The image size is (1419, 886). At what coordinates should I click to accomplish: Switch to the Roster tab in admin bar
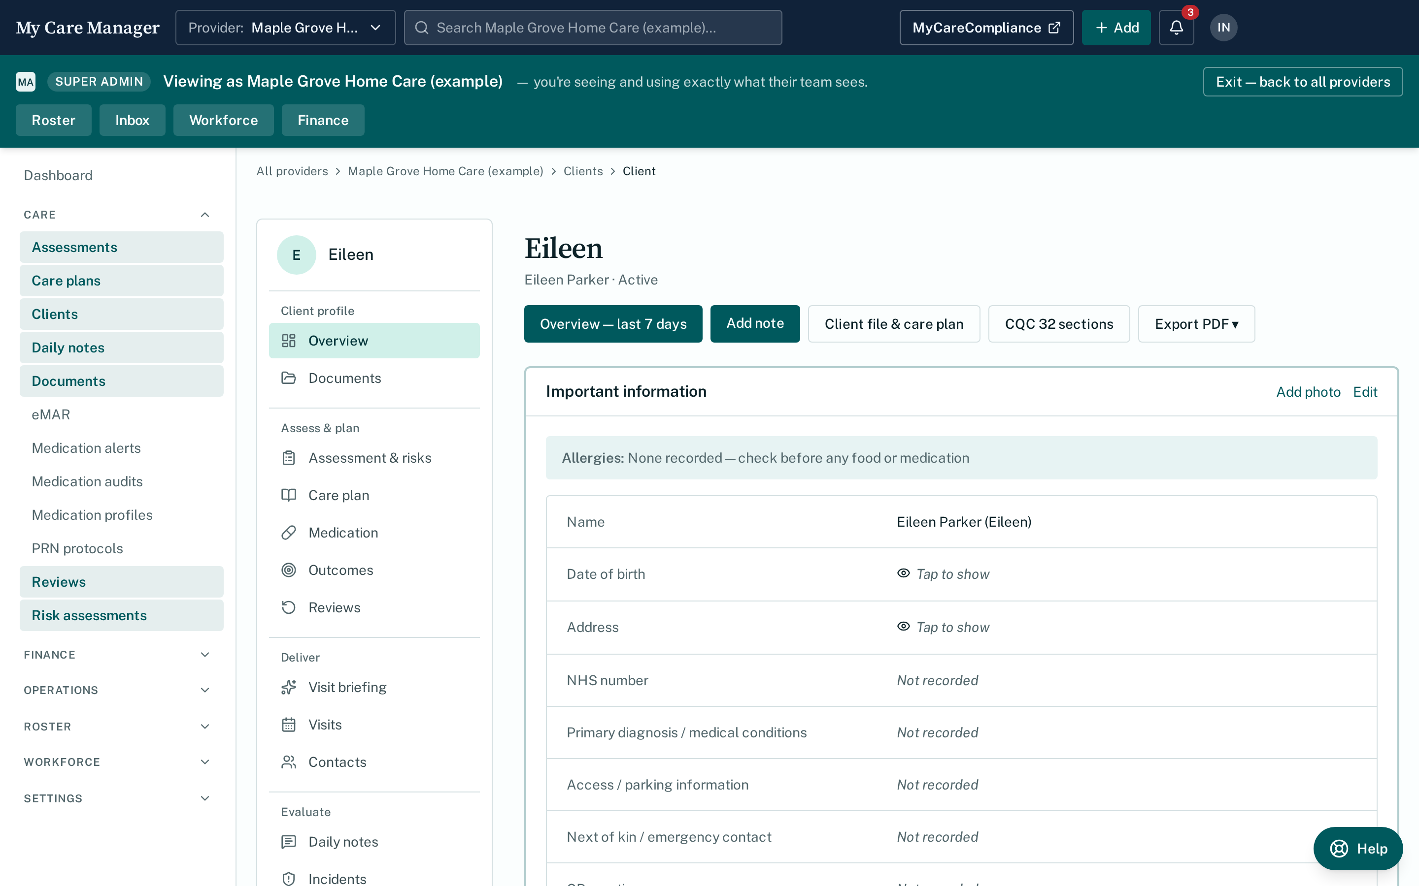pyautogui.click(x=53, y=120)
